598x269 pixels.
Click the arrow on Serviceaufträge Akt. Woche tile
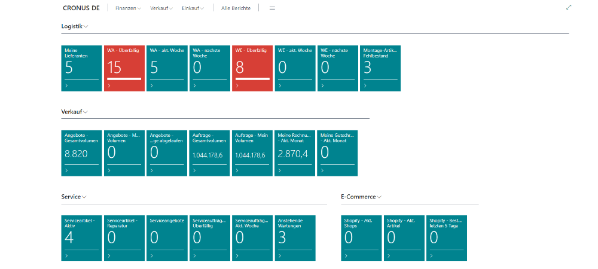(x=237, y=256)
